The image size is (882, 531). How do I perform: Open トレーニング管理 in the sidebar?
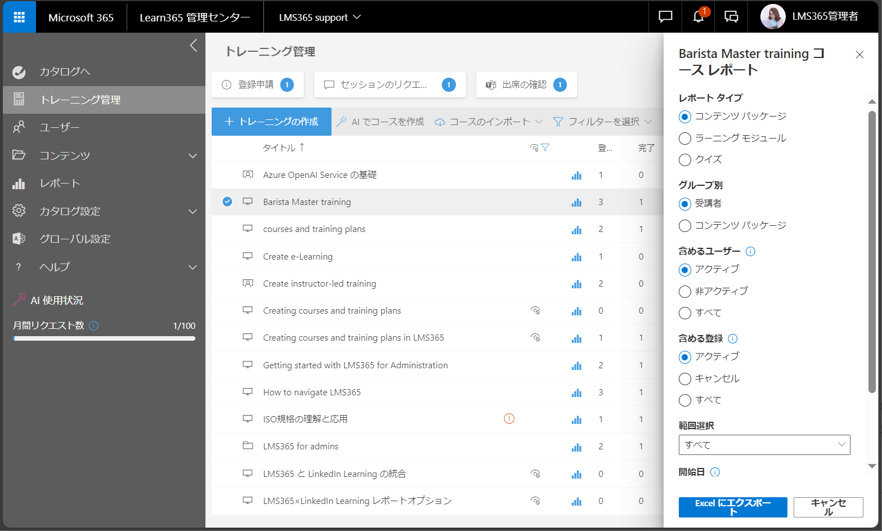(104, 100)
